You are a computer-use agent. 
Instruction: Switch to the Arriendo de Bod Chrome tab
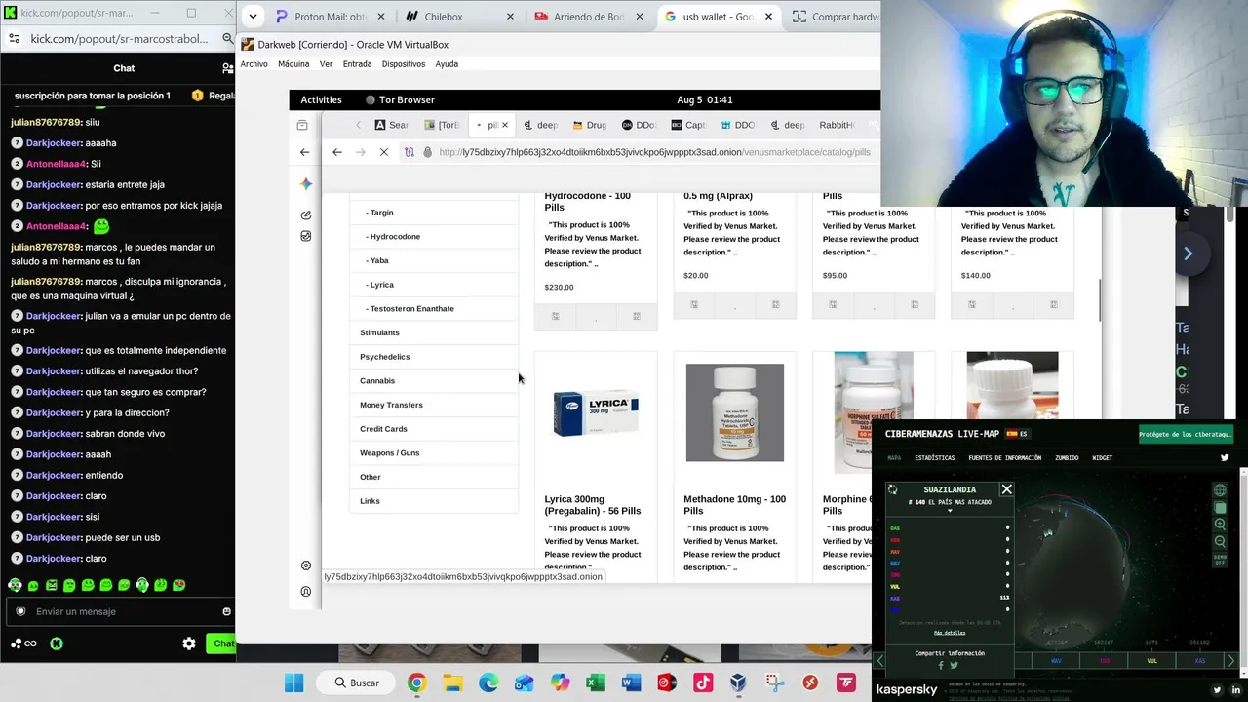tap(589, 17)
